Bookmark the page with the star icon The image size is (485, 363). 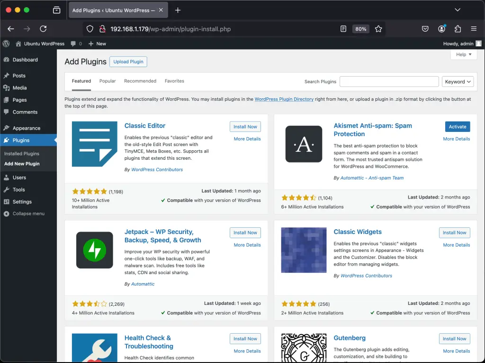[x=378, y=29]
